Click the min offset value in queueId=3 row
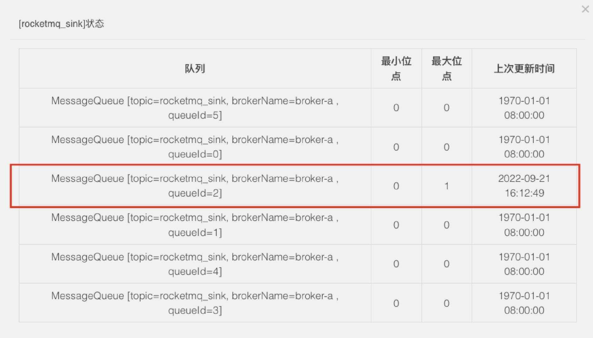 coord(396,303)
